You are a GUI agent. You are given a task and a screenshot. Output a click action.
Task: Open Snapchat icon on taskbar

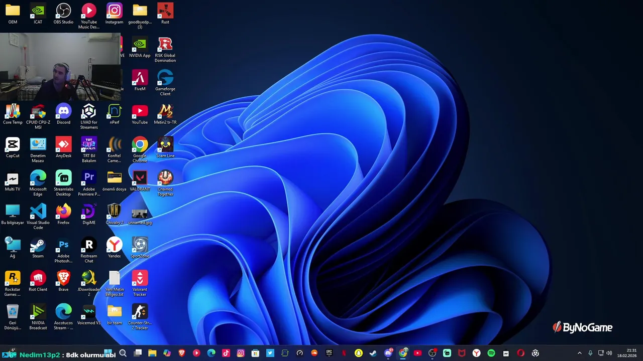click(358, 353)
